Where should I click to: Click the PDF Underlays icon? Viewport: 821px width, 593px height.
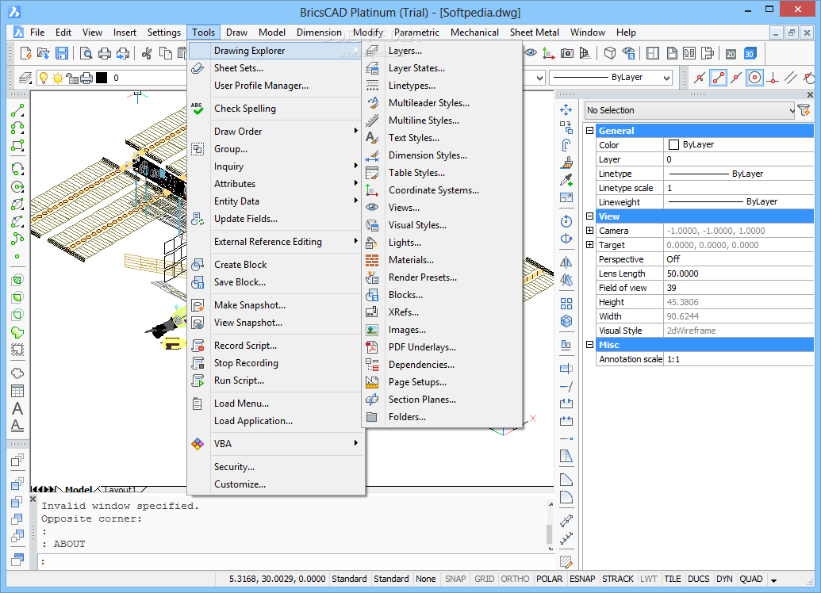pos(372,347)
